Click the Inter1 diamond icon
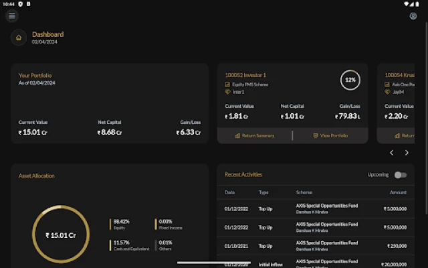 pos(228,92)
